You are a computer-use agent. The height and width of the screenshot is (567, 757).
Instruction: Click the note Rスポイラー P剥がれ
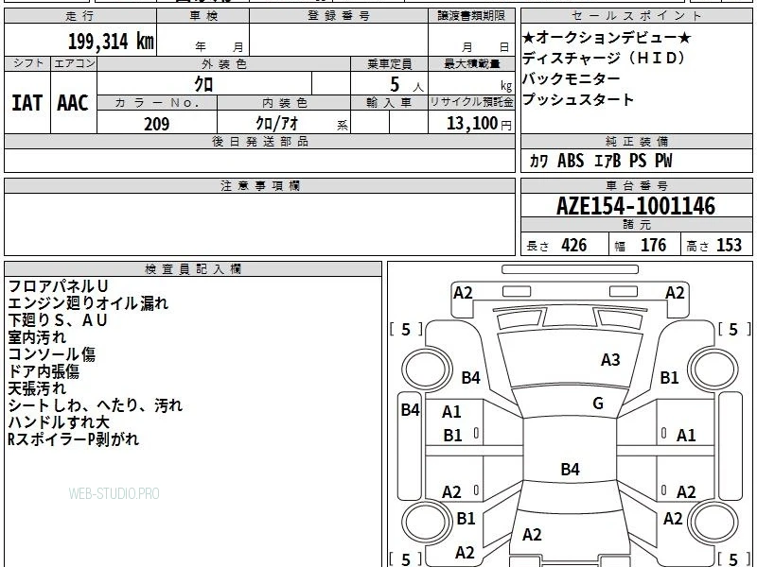coord(74,438)
